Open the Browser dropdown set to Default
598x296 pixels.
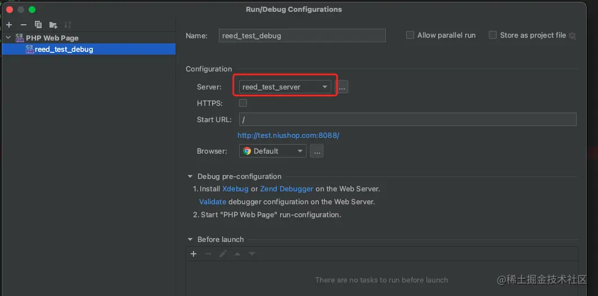pos(272,151)
